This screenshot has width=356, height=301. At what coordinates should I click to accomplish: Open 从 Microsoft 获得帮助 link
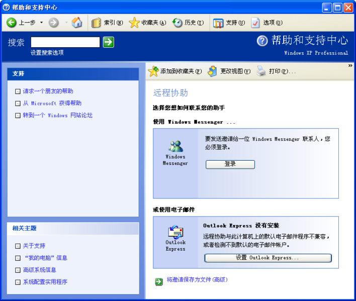coord(52,103)
